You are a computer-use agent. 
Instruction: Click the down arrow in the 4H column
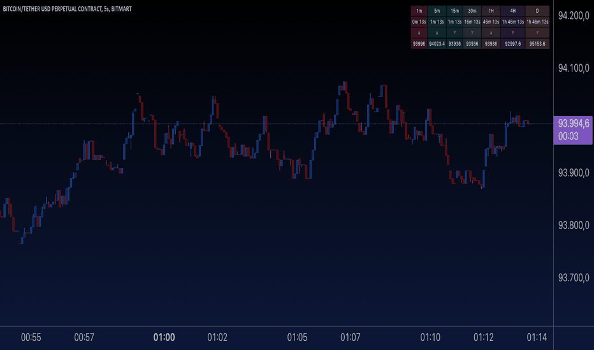513,33
